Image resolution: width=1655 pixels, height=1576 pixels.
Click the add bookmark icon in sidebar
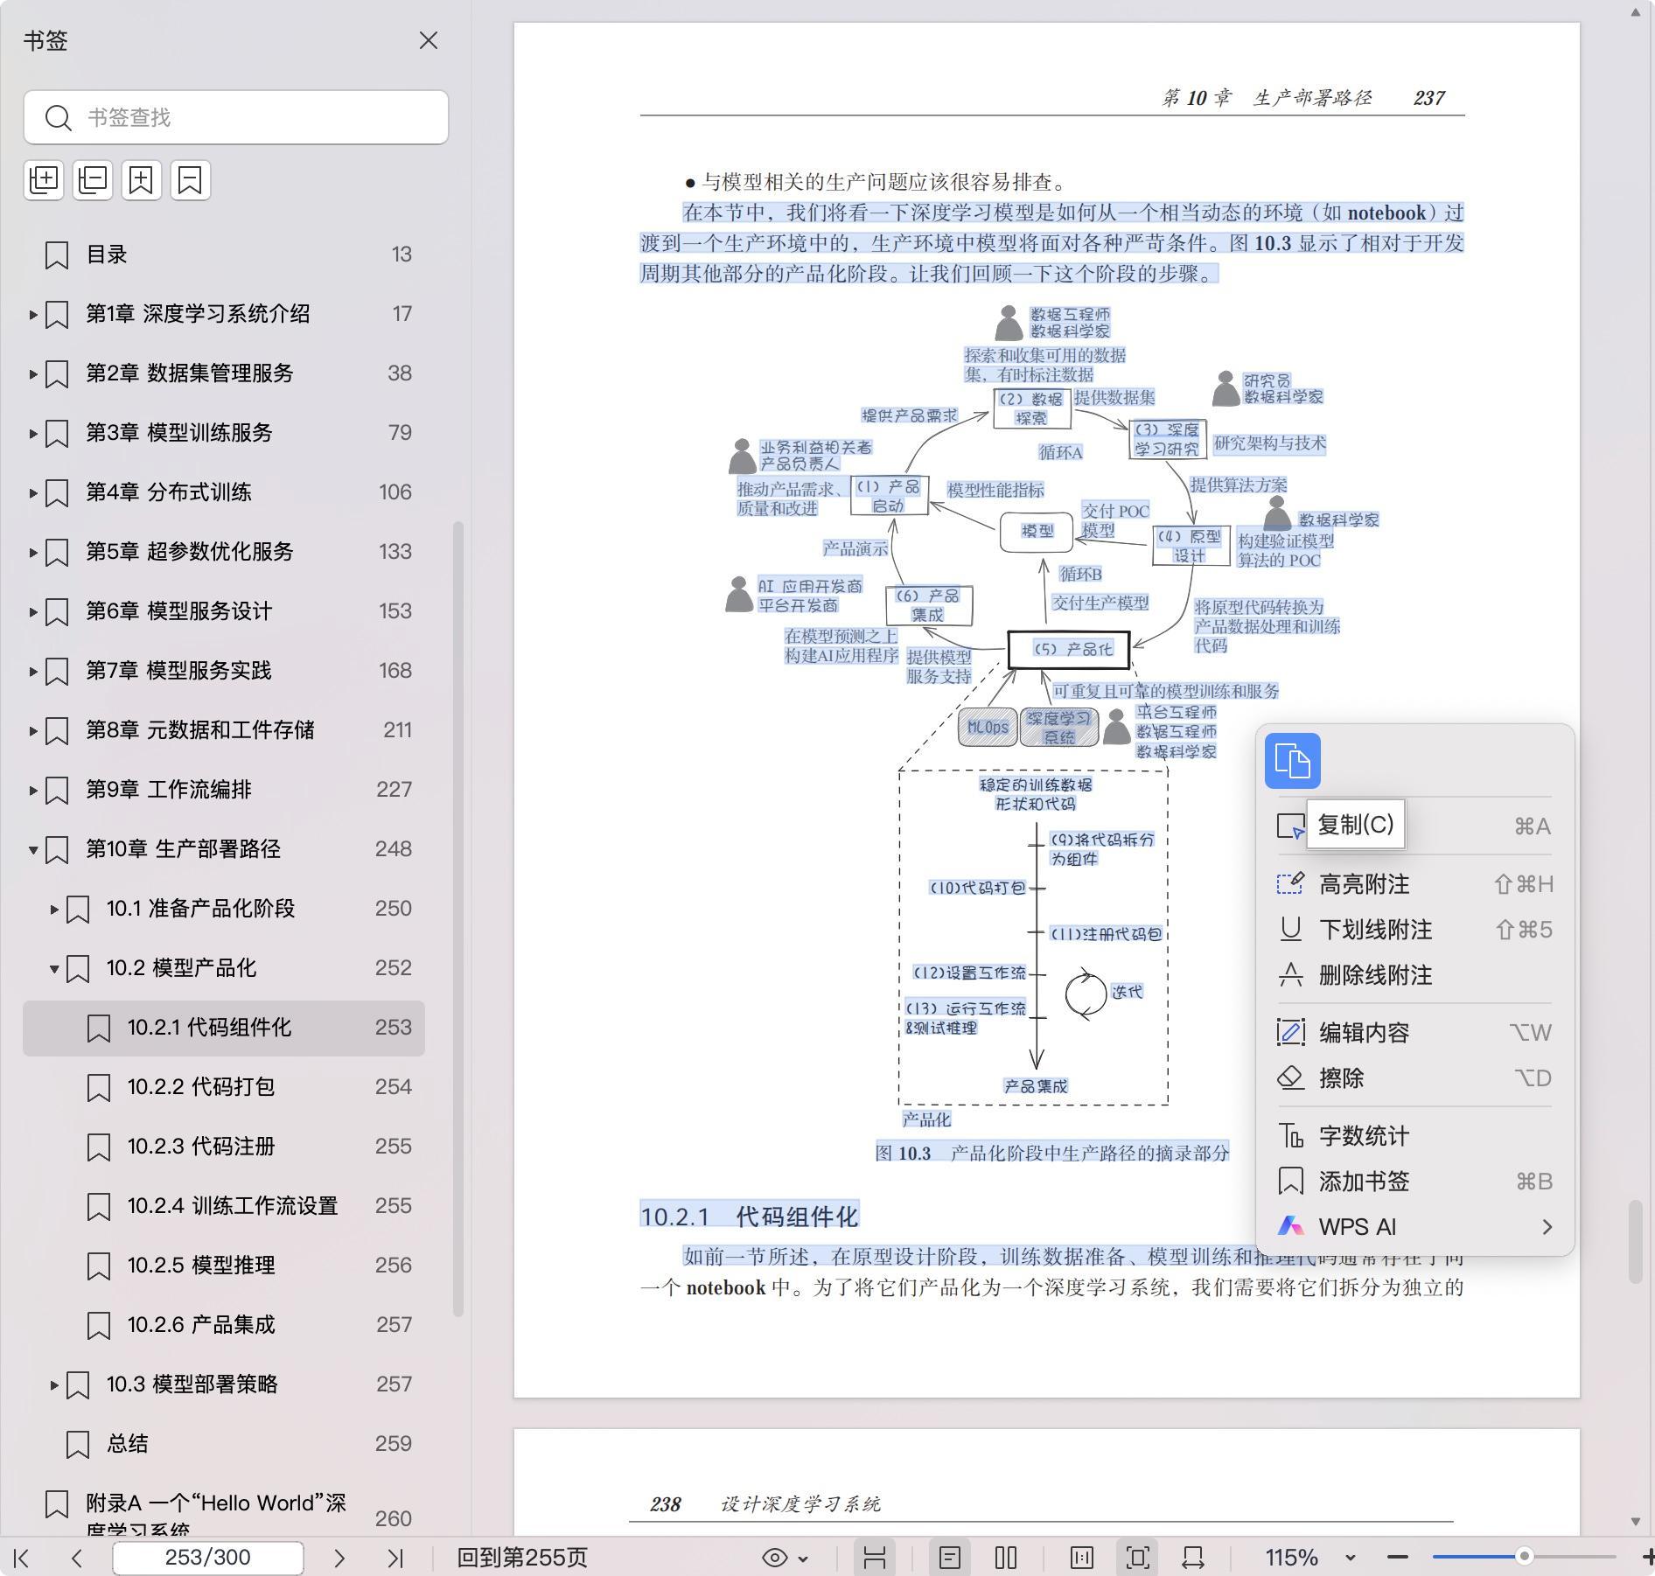pyautogui.click(x=142, y=180)
